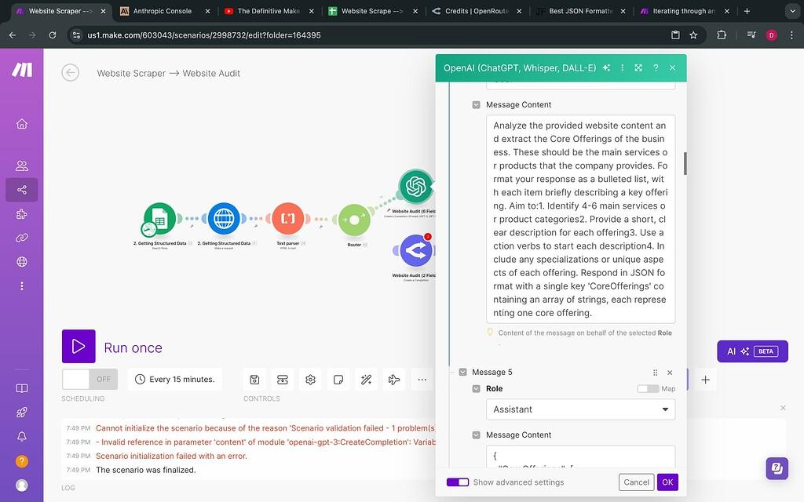Reload page with browser refresh icon
The height and width of the screenshot is (502, 804).
(x=53, y=35)
